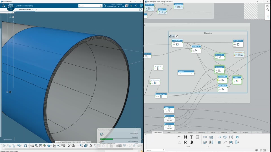Viewport: 271px width, 152px height.
Task: Click the R Real parameter icon
Action: 185,142
